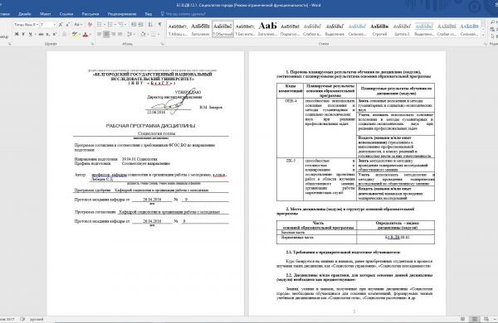Align text to the right
The width and height of the screenshot is (498, 323).
point(114,34)
